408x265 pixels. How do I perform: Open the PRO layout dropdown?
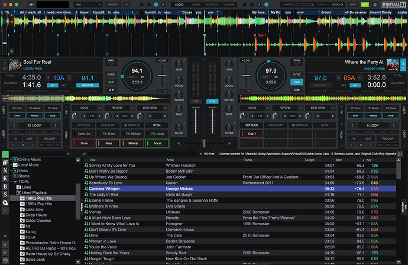click(88, 5)
